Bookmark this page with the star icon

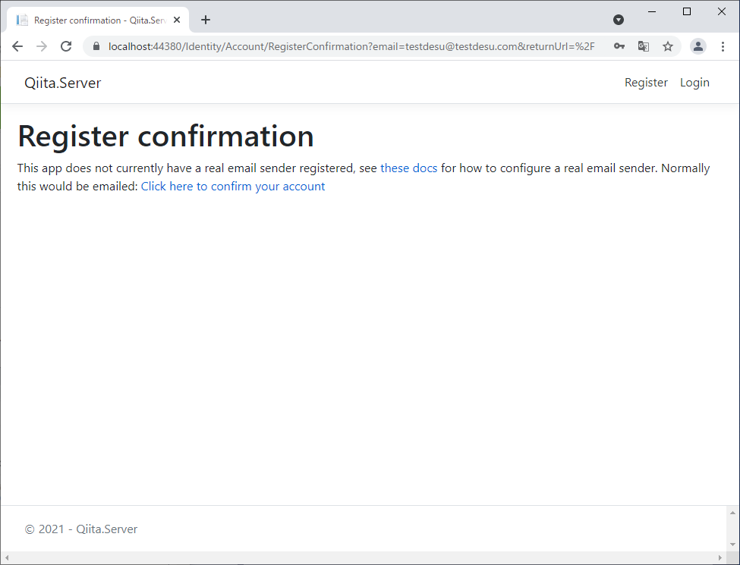tap(667, 46)
